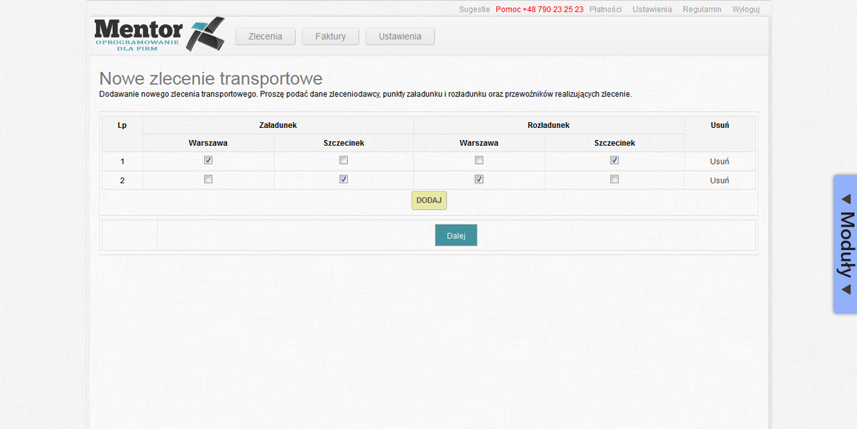Log out via Wyloguj link
857x429 pixels.
[746, 9]
